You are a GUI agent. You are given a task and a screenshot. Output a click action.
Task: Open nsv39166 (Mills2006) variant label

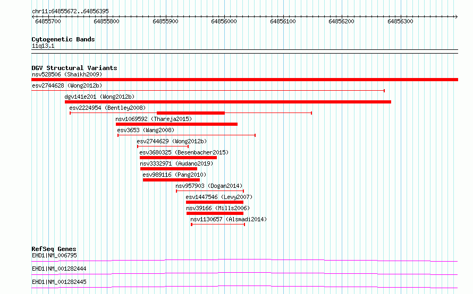[218, 208]
